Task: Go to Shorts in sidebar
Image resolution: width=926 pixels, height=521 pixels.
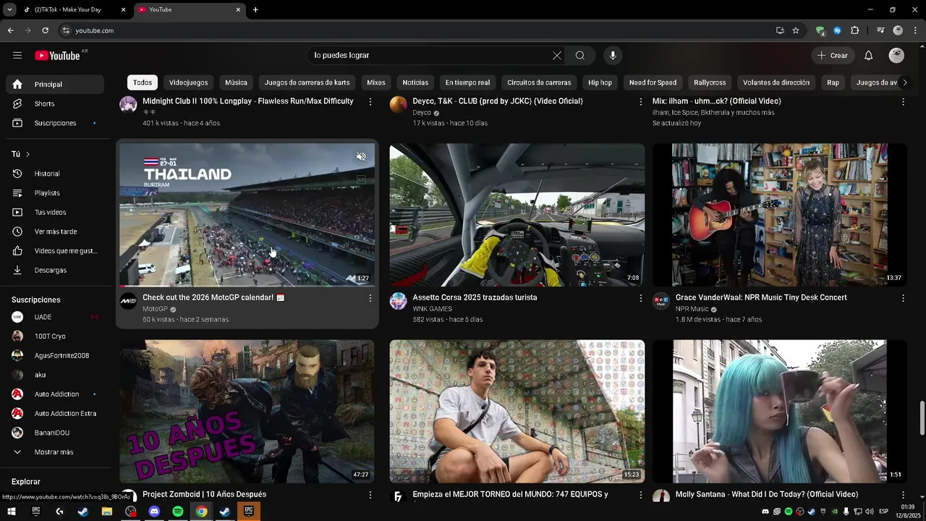Action: point(55,103)
